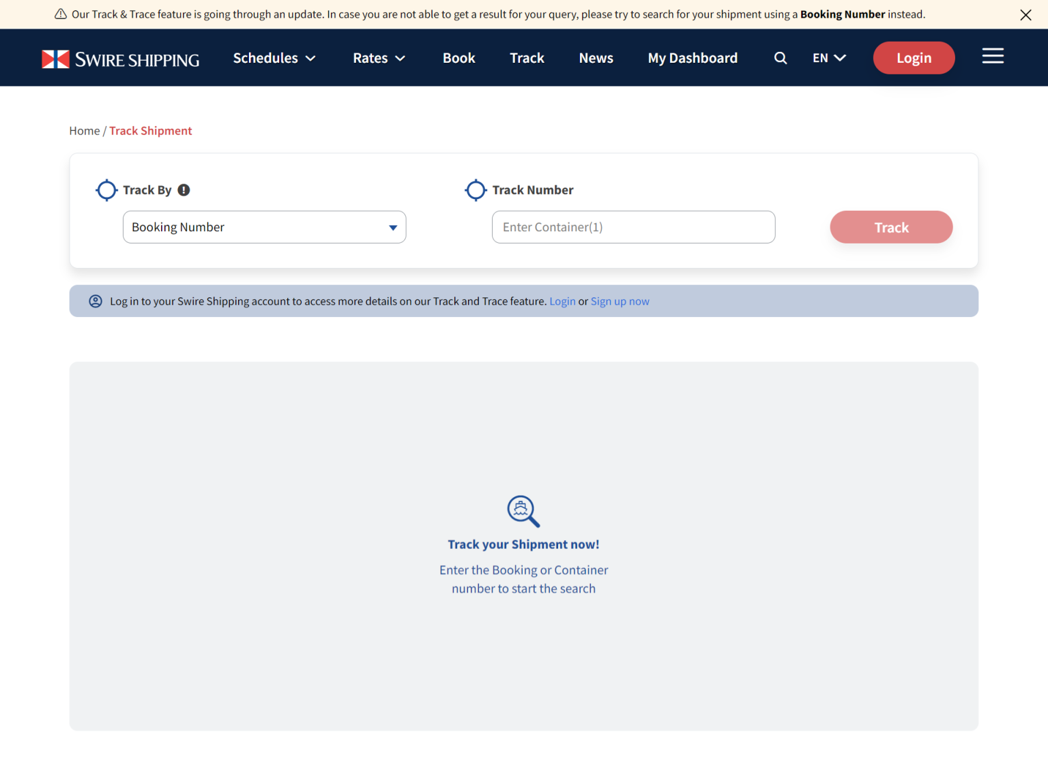Open the hamburger menu icon
The height and width of the screenshot is (759, 1048).
pos(992,57)
